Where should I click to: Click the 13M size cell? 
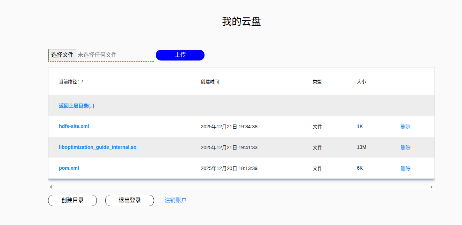(x=362, y=147)
